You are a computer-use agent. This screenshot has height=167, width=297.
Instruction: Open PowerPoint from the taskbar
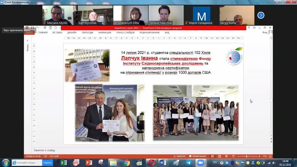tap(89, 163)
